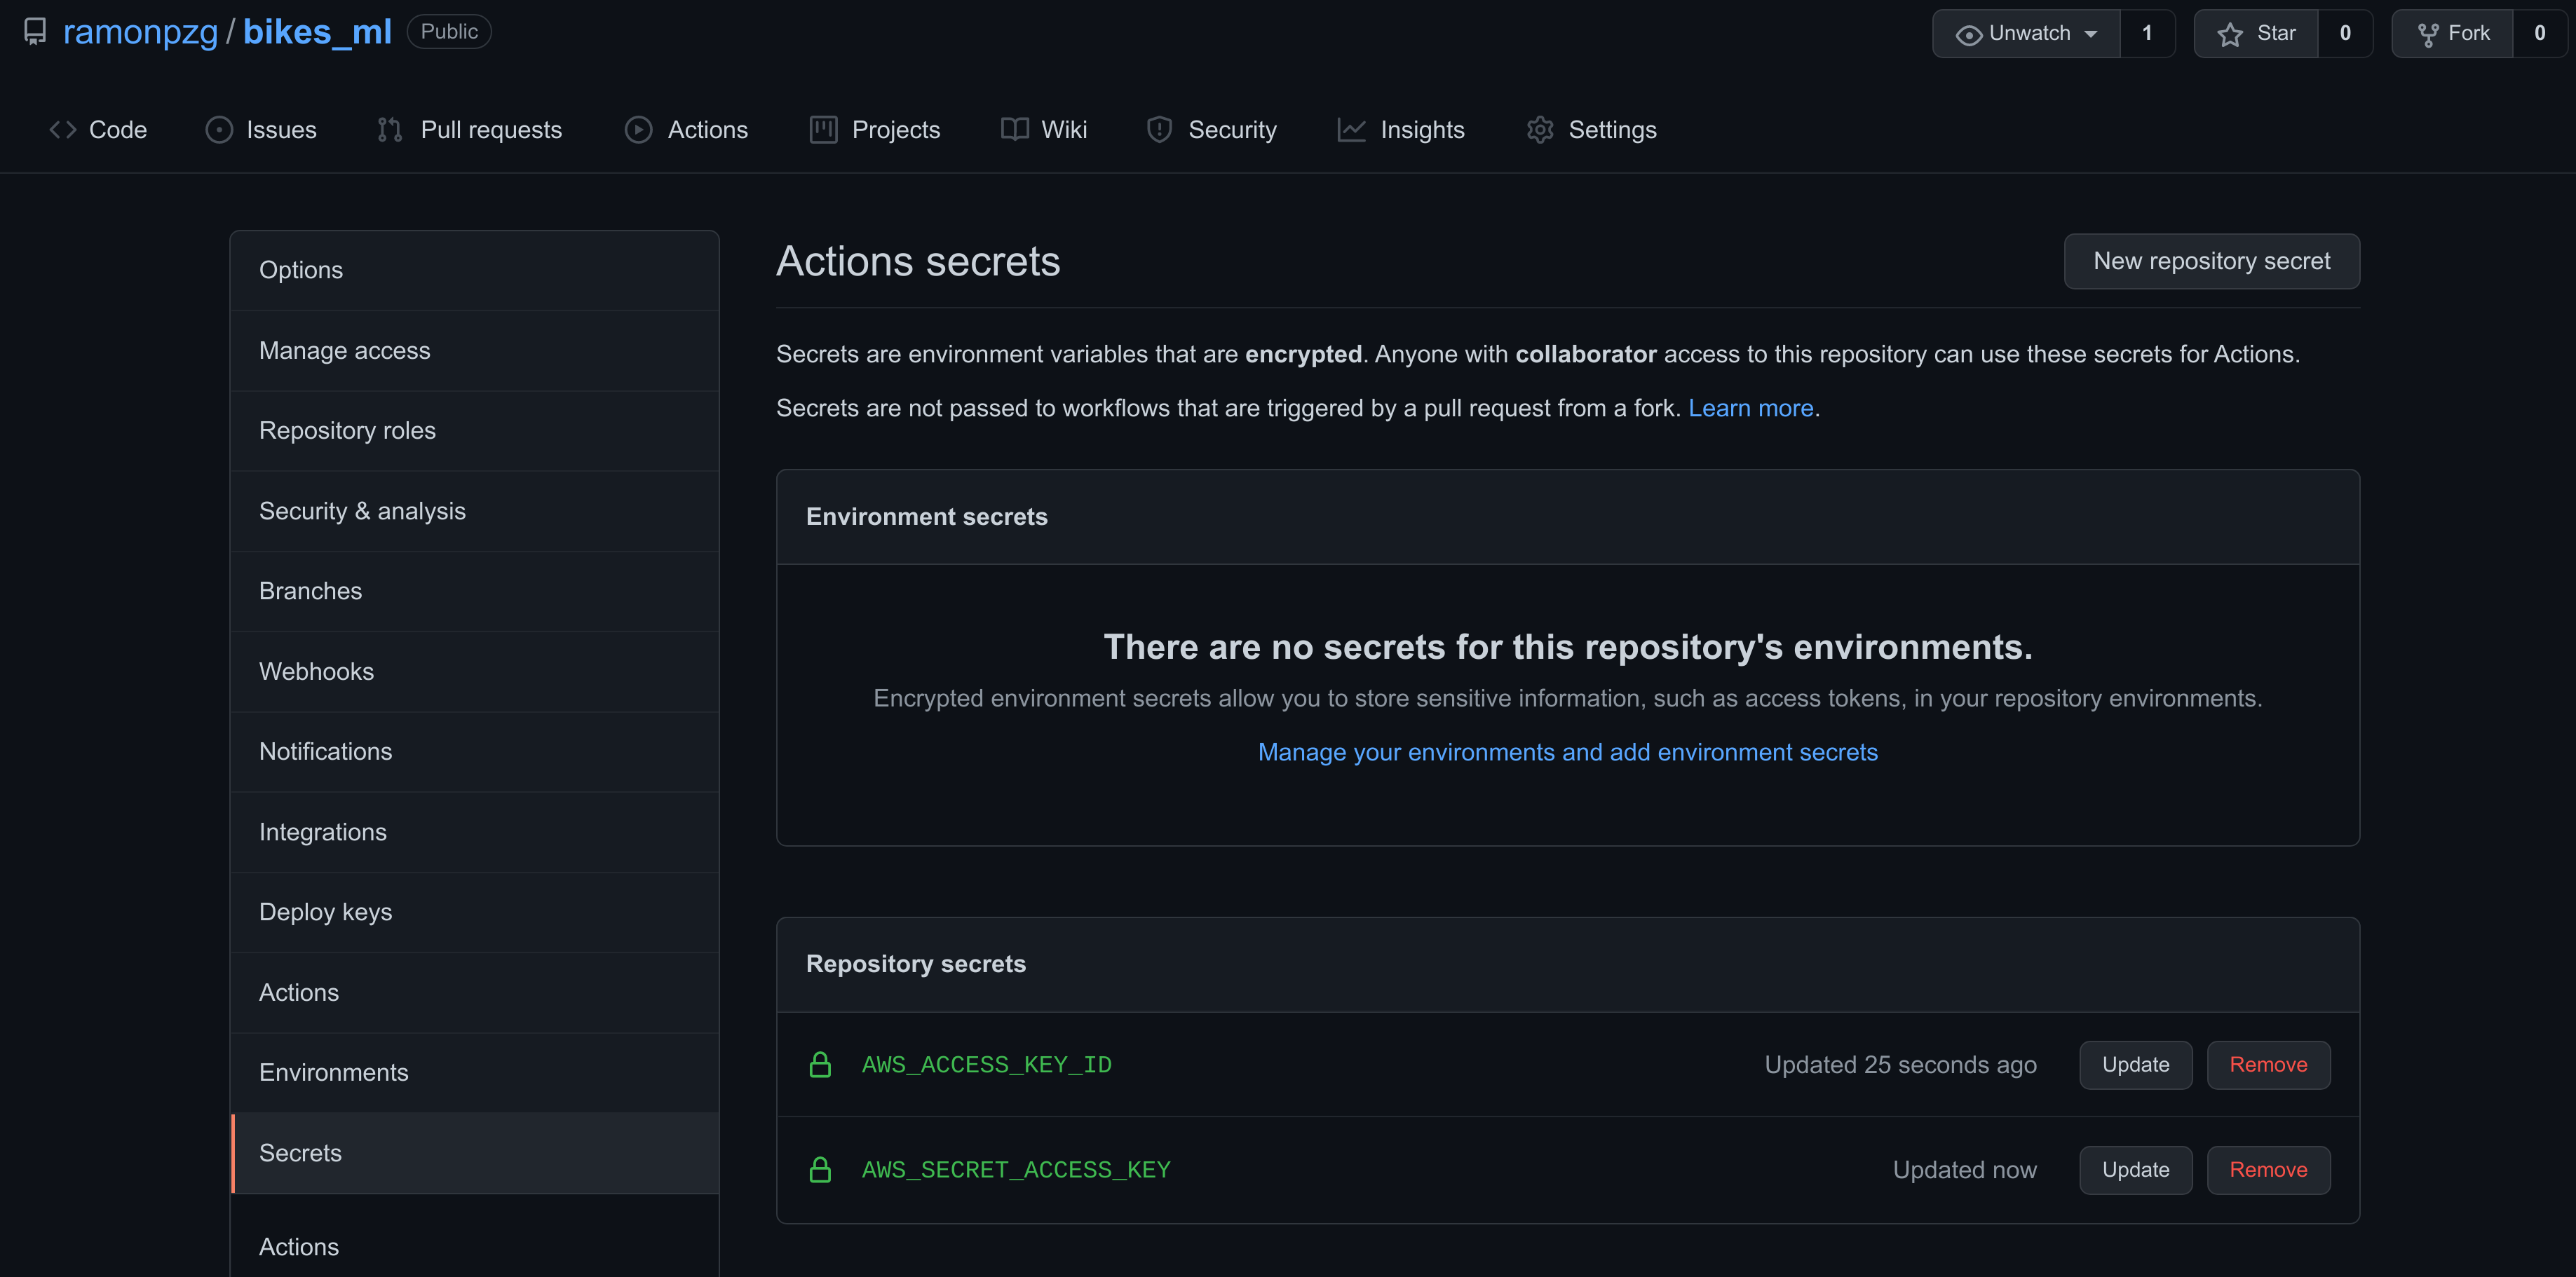Open Branches settings
Screen dimensions: 2576x1277
[x=475, y=591]
